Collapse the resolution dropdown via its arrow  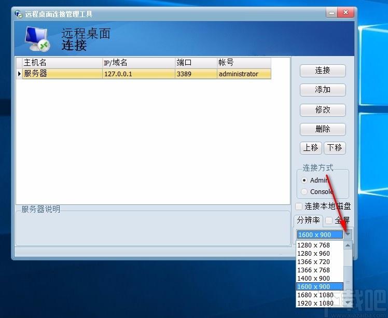point(348,234)
